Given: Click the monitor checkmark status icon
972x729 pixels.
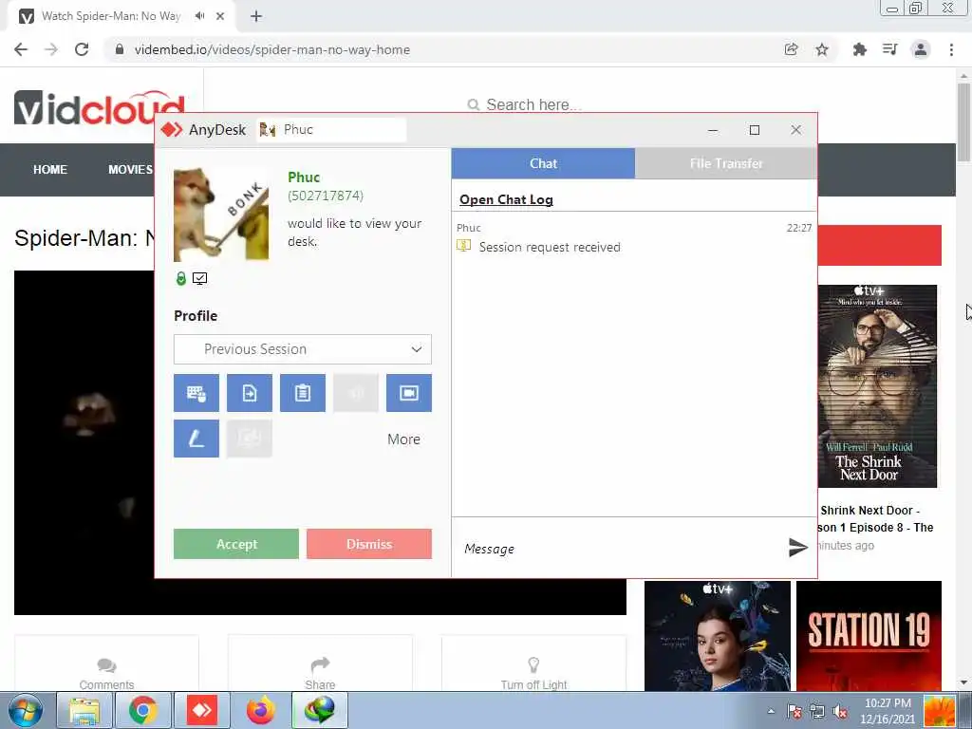Looking at the screenshot, I should [199, 278].
